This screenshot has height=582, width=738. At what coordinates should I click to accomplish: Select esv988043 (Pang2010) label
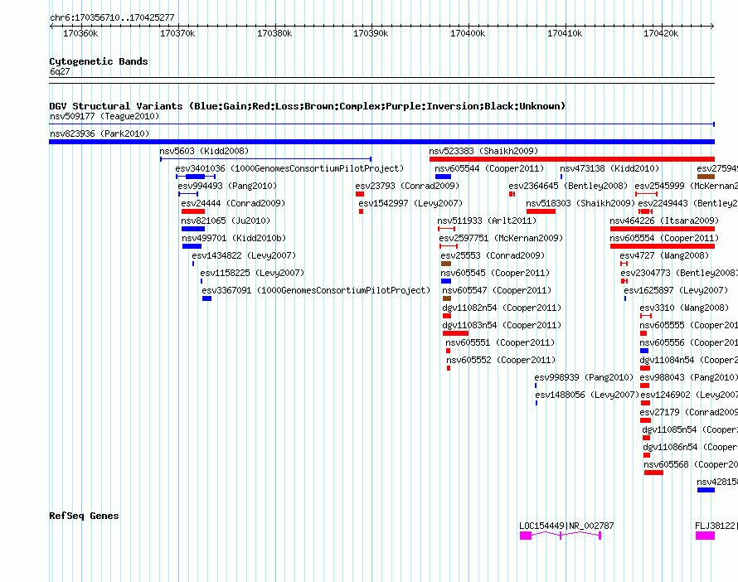tap(688, 377)
